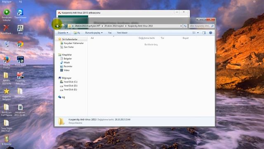The image size is (264, 149).
Task: Toggle the preview pane button
Action: coord(204,33)
